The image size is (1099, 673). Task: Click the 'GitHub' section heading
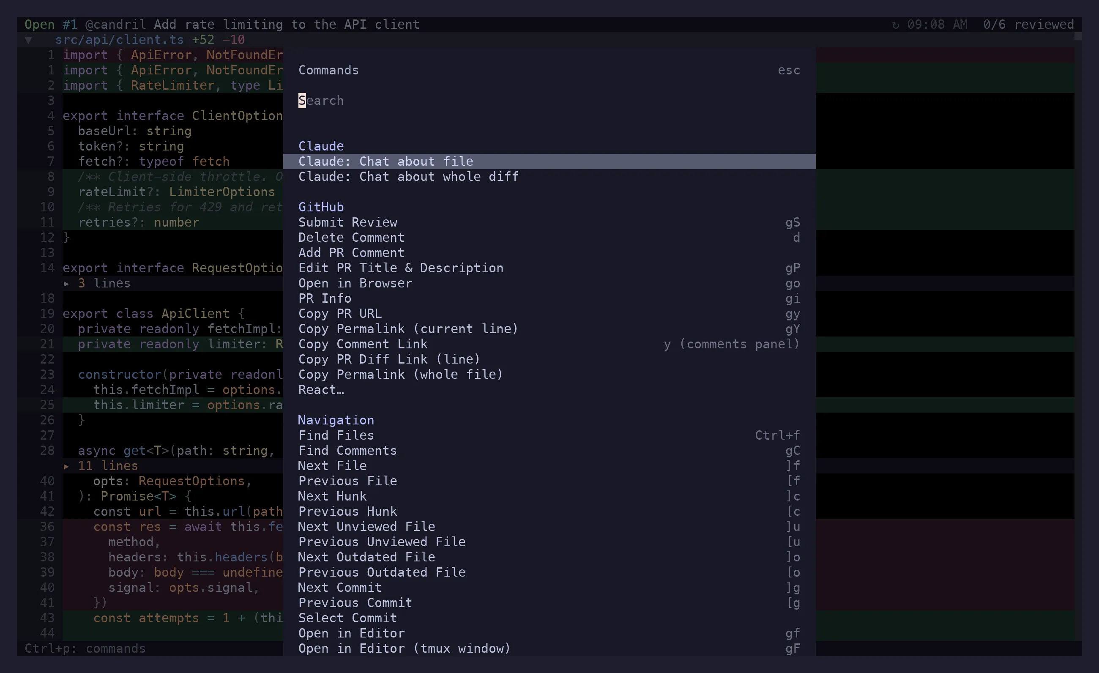coord(321,207)
